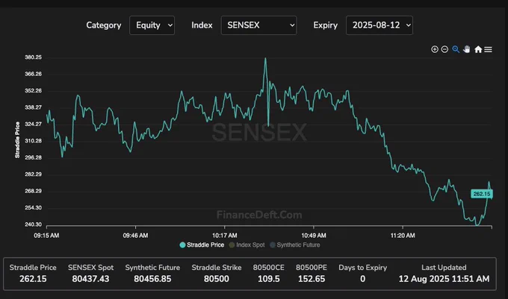Click the 80500PE heading
The image size is (508, 299).
point(312,268)
